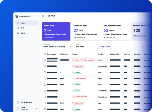
Task: Open the Home menu item
Action: (26, 23)
